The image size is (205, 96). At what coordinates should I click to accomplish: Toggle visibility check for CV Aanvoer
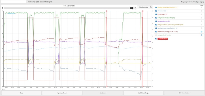click(156, 14)
